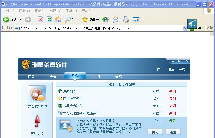Viewport: 215px width, 138px height.
Task: Refresh the page using green arrows icon
Action: (x=49, y=19)
